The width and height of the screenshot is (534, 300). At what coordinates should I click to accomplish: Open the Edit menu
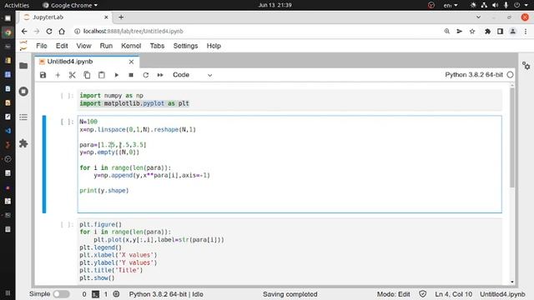pos(62,46)
